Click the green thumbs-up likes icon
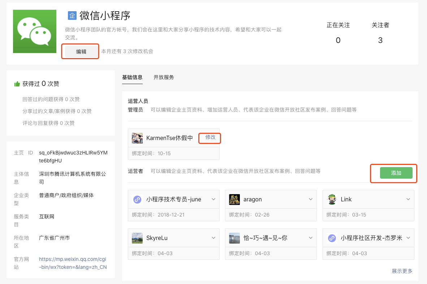Image resolution: width=427 pixels, height=284 pixels. pyautogui.click(x=17, y=84)
